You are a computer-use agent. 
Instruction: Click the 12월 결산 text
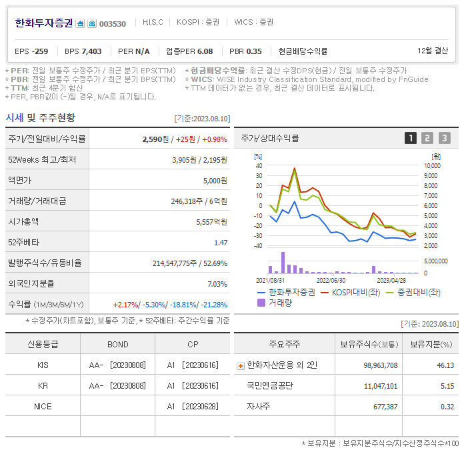(433, 51)
